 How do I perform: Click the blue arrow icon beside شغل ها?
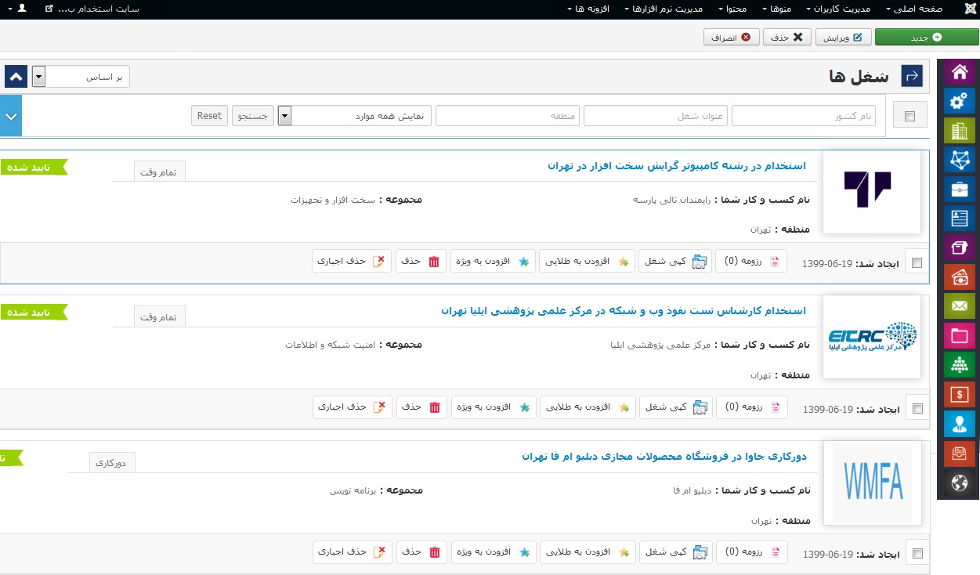(912, 76)
